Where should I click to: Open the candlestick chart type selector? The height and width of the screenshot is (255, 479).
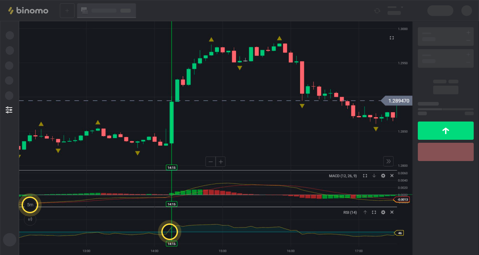pyautogui.click(x=30, y=219)
